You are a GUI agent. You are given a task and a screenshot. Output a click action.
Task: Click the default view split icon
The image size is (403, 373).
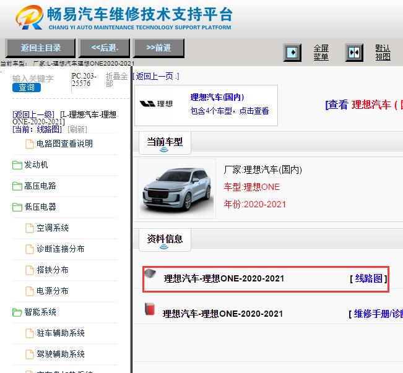pos(354,53)
